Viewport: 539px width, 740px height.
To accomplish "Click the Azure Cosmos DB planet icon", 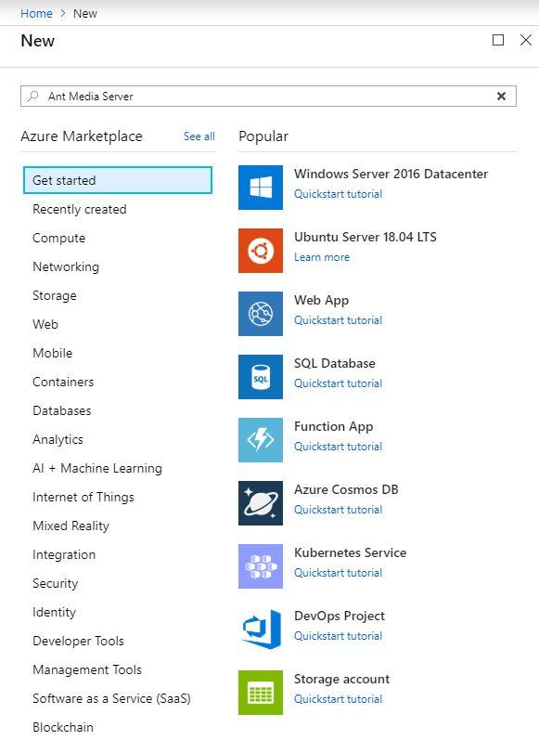I will (261, 503).
